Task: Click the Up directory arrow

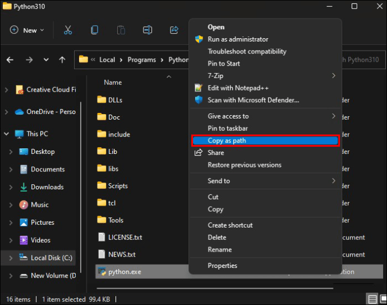Action: (62, 60)
